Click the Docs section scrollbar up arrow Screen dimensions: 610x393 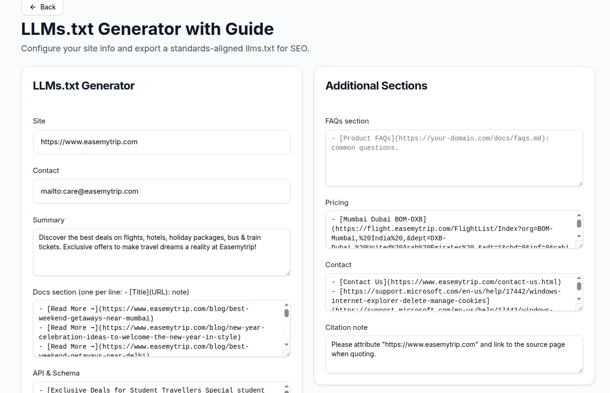[286, 305]
